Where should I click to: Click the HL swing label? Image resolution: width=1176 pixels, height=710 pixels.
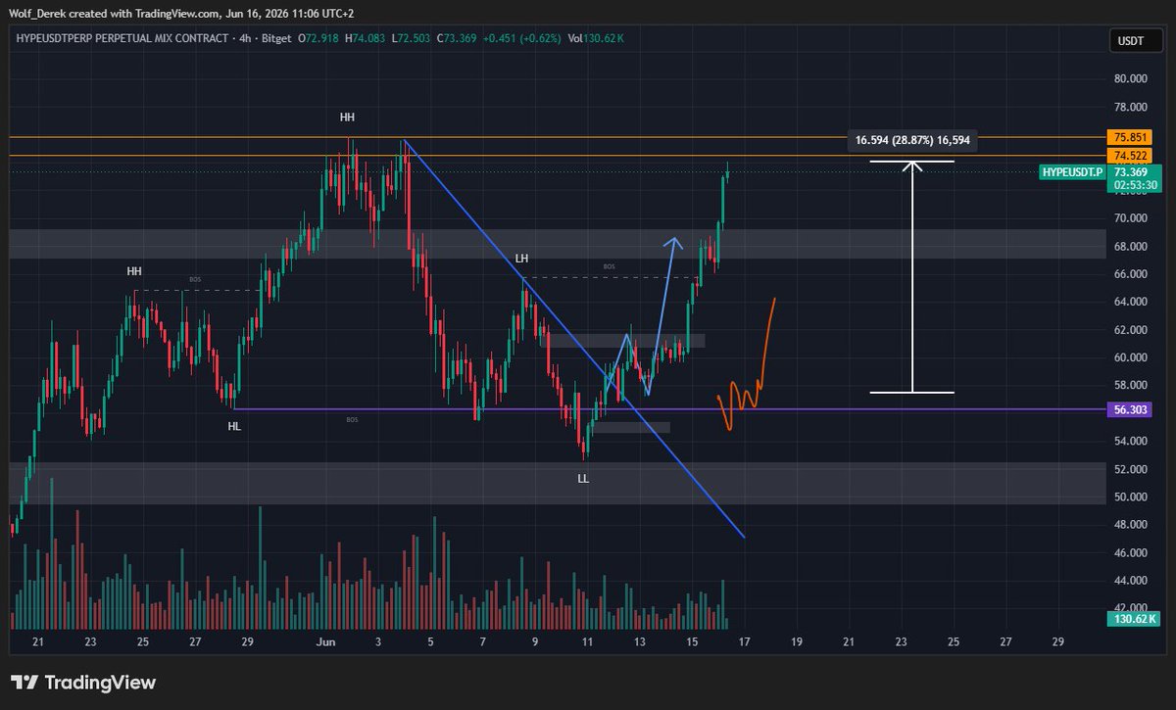[234, 426]
